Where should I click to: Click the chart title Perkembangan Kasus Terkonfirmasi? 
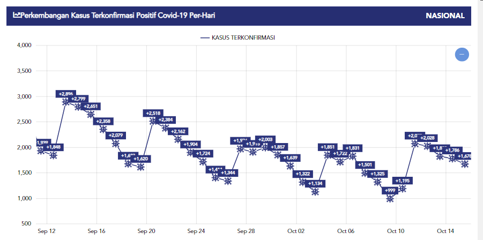[x=121, y=16]
